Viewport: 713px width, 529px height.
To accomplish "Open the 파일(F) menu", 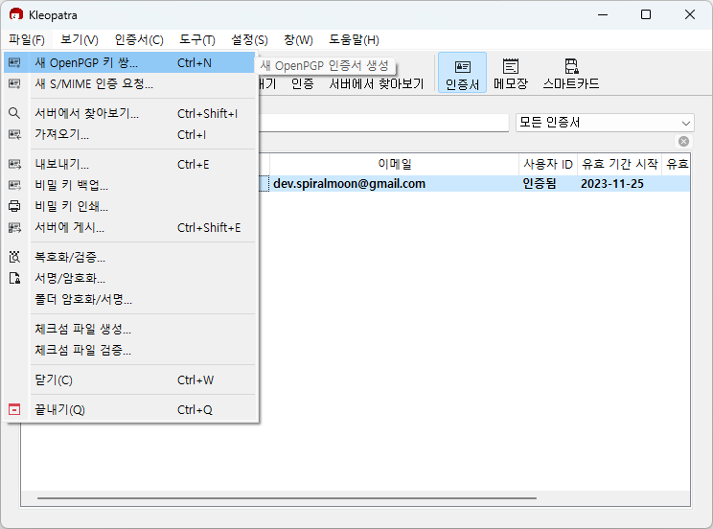I will [27, 40].
